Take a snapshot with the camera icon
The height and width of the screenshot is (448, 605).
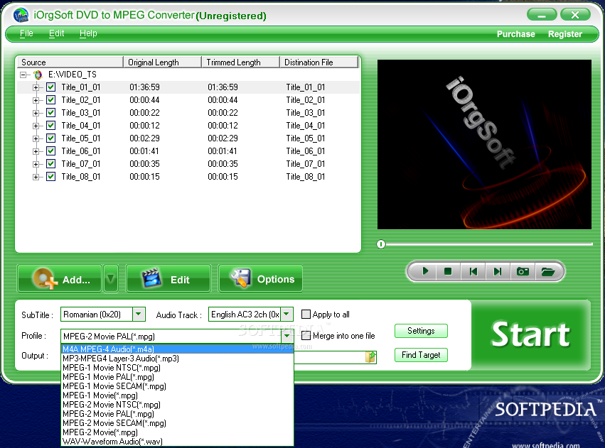pyautogui.click(x=523, y=272)
